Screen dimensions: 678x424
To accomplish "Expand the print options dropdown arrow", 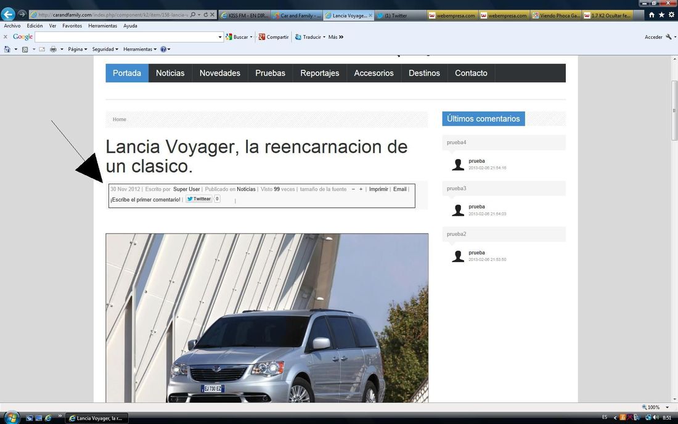I will [62, 49].
